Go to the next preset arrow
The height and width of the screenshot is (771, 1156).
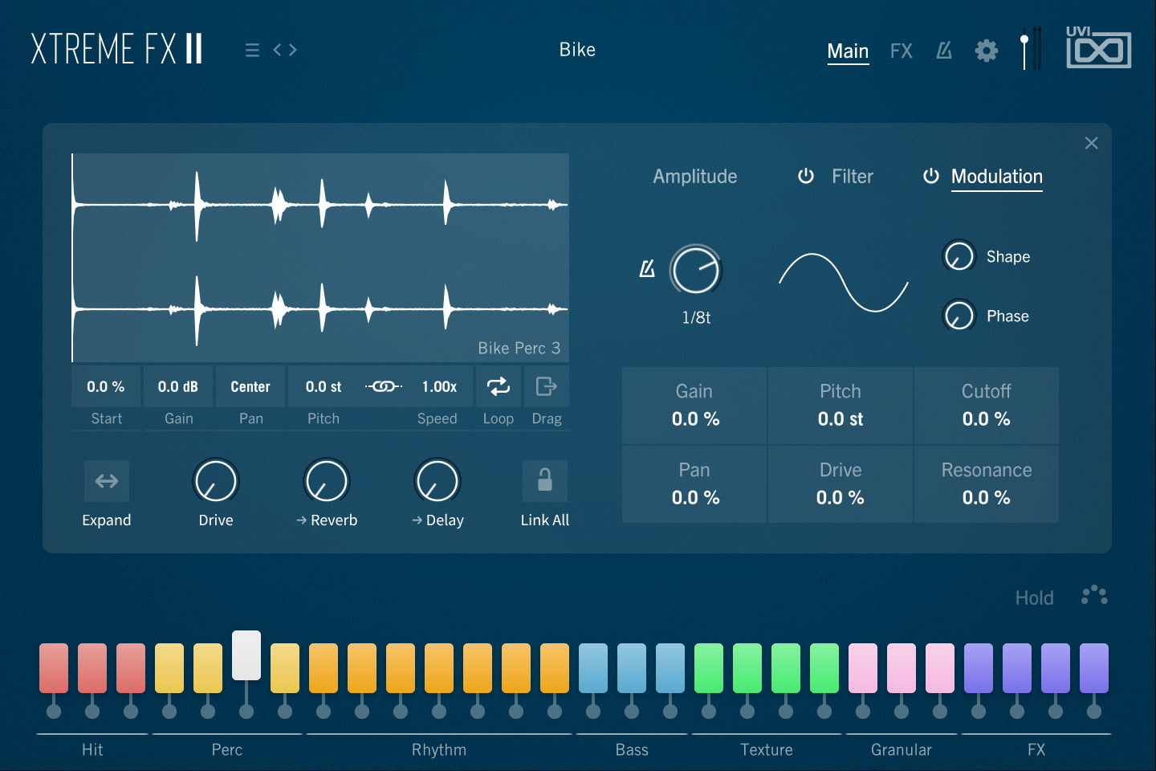click(292, 50)
